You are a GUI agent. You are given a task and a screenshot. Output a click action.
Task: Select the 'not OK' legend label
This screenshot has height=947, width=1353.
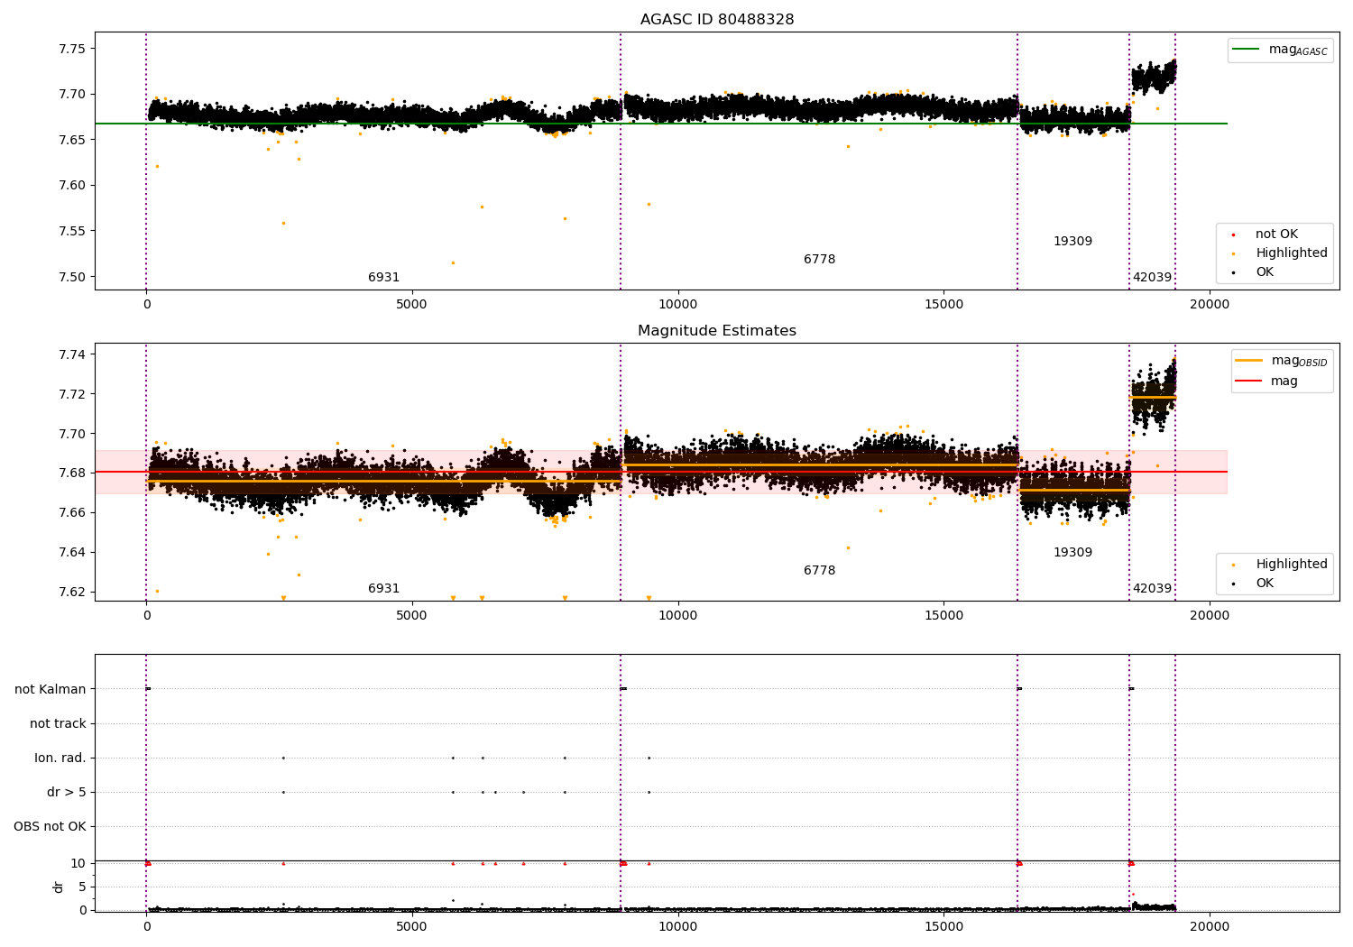click(x=1276, y=234)
